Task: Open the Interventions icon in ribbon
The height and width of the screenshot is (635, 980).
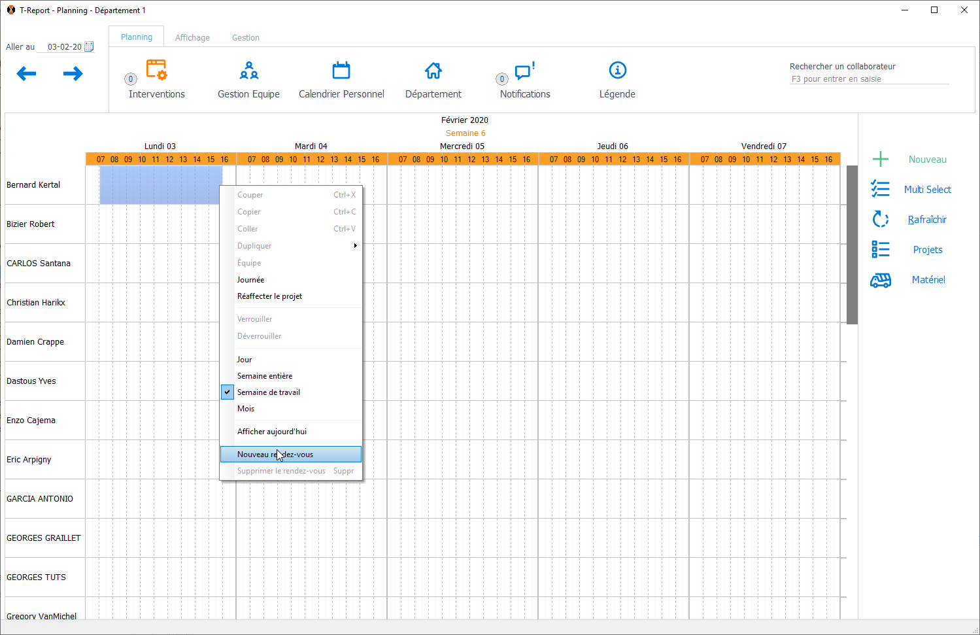Action: pyautogui.click(x=156, y=70)
